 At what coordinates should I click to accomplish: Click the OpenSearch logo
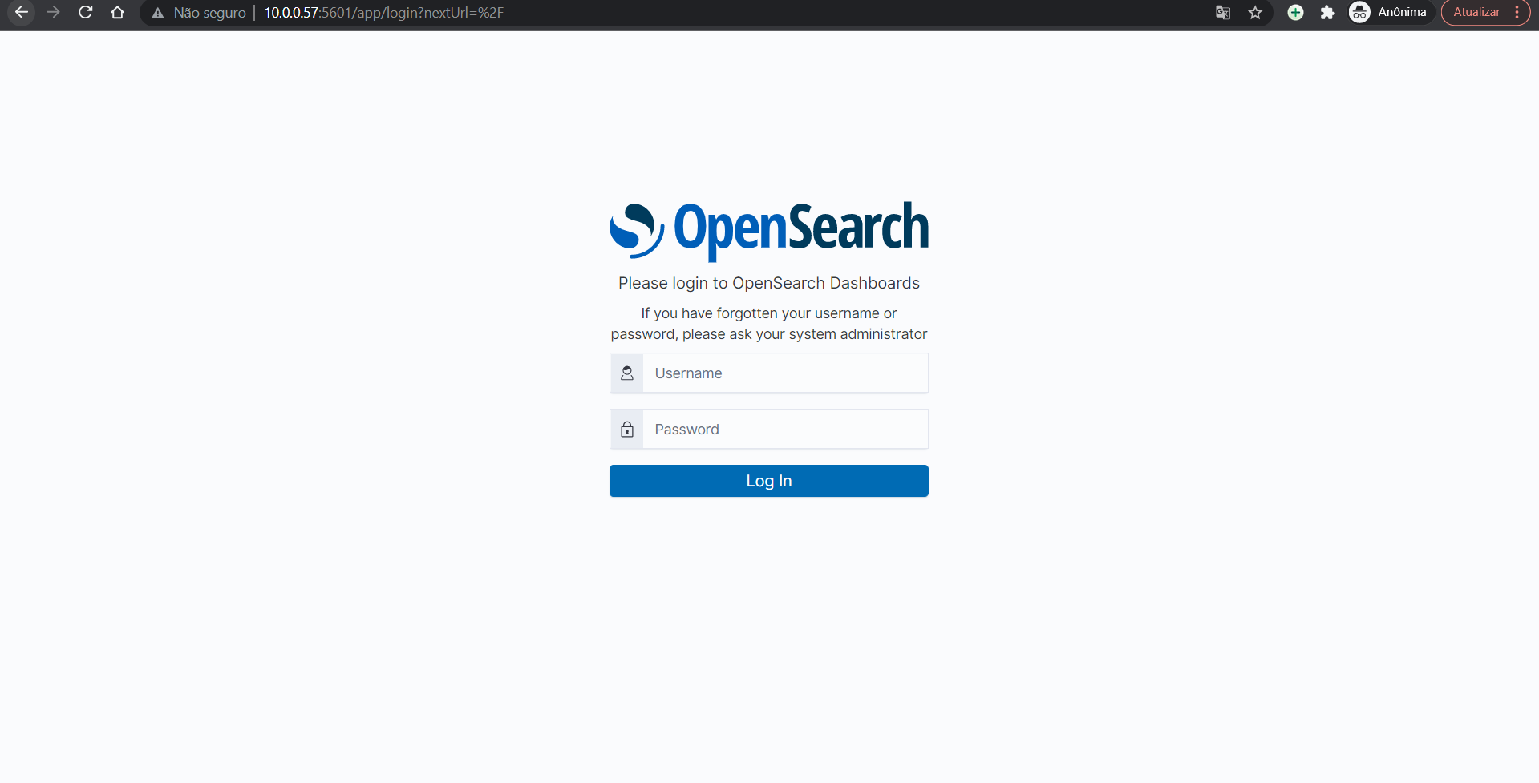(769, 230)
